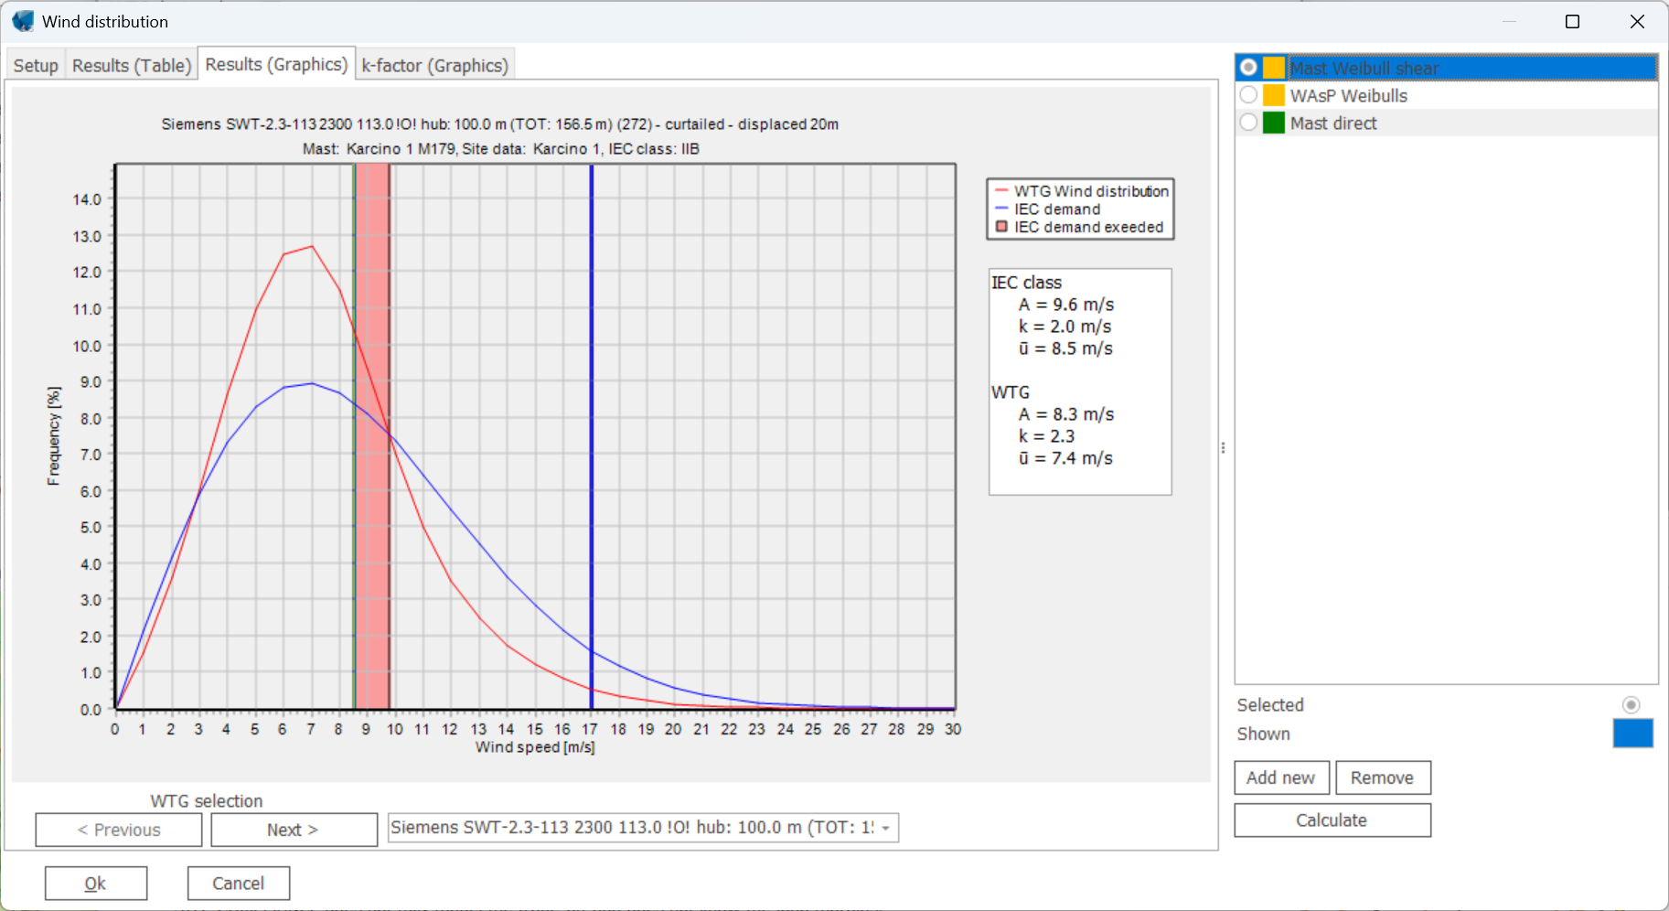Click the yellow swatch beside WAsP Weibulls
The width and height of the screenshot is (1669, 911).
click(x=1274, y=96)
